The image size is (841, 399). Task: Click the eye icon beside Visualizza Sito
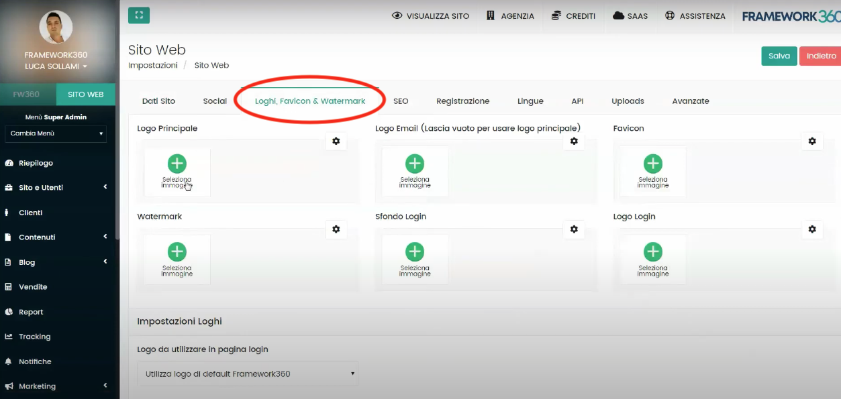pos(397,15)
